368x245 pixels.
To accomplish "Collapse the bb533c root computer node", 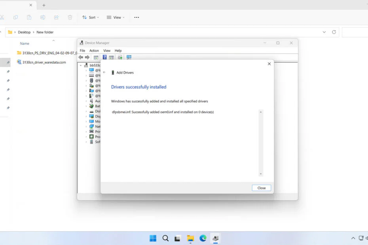I will click(81, 65).
